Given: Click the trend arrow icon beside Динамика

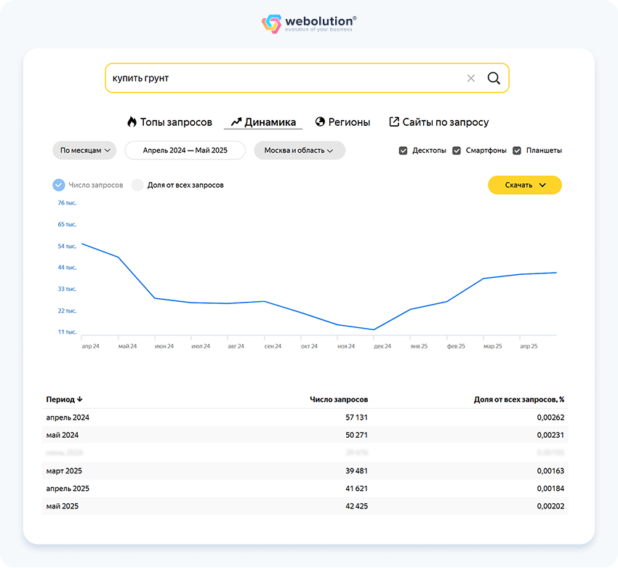Looking at the screenshot, I should [236, 122].
